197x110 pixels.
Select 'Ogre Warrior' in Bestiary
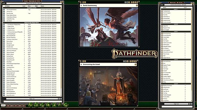tap(176, 91)
